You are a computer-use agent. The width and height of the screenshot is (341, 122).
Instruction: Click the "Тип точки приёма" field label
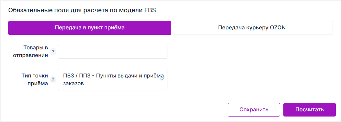pyautogui.click(x=35, y=79)
